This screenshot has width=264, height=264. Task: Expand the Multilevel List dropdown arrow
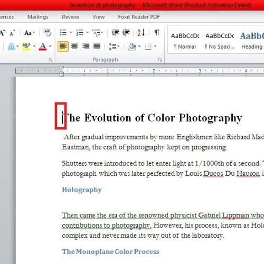(x=102, y=32)
